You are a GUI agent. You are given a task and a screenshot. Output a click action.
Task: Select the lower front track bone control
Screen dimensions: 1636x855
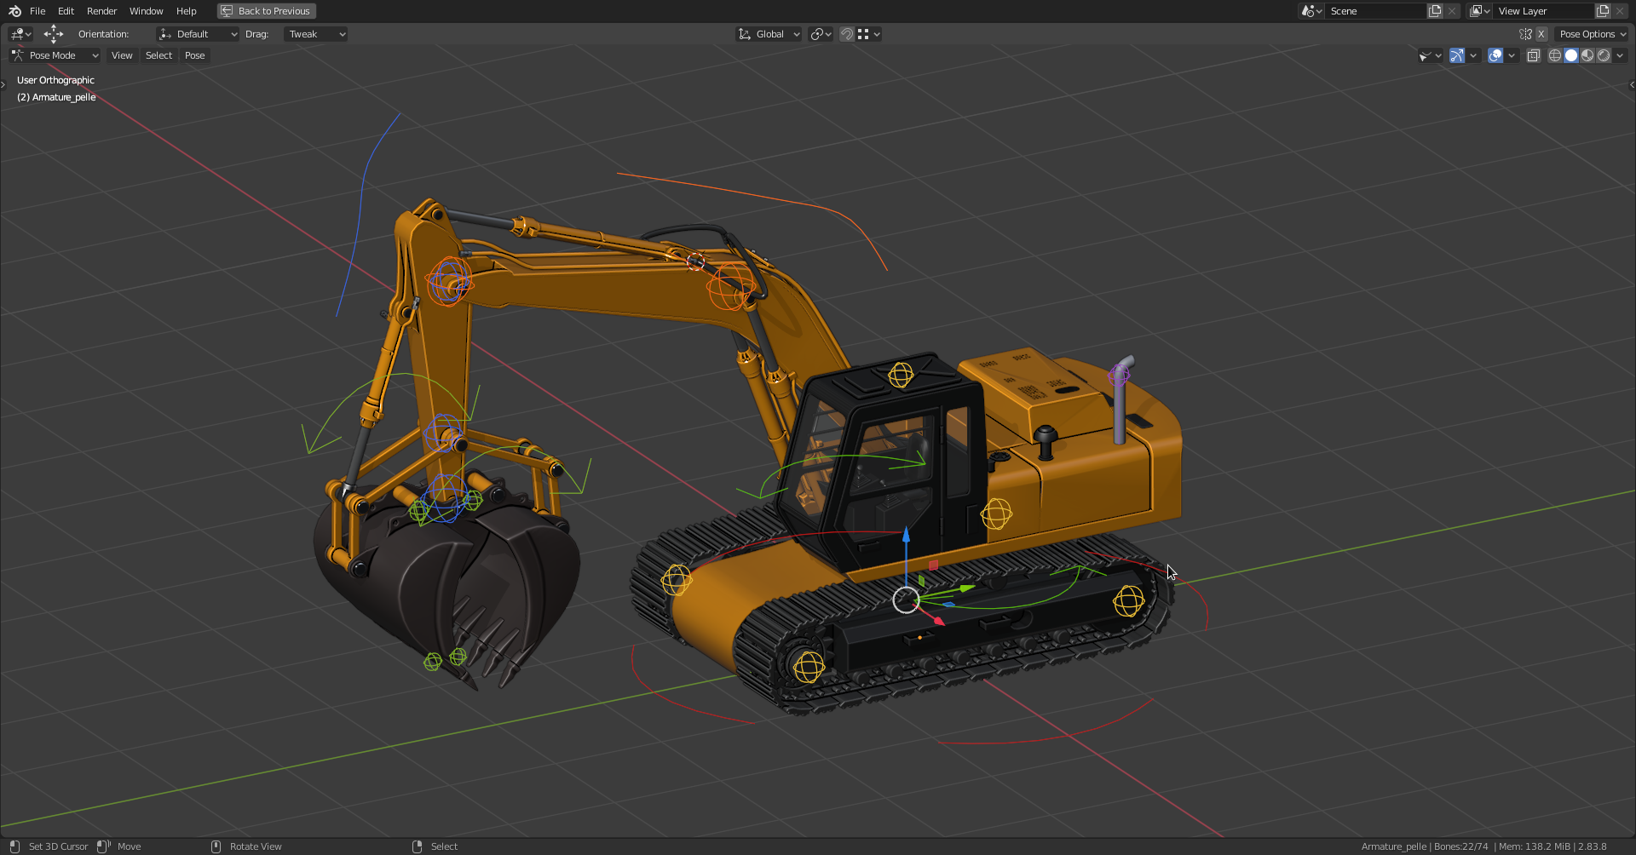click(x=808, y=666)
